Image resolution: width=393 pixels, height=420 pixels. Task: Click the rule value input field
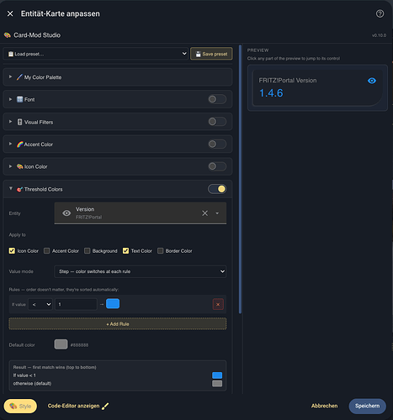tap(76, 304)
